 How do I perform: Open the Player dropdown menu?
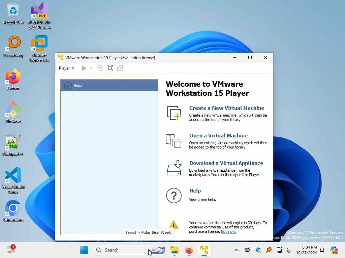pyautogui.click(x=66, y=68)
